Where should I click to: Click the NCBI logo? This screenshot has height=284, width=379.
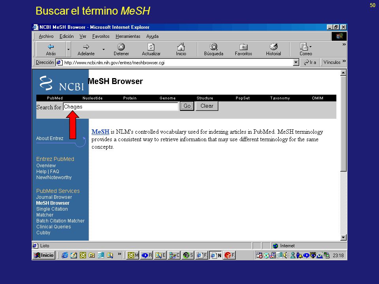pos(62,83)
